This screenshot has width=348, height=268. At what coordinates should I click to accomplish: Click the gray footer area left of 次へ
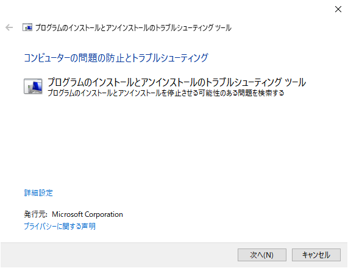118,255
